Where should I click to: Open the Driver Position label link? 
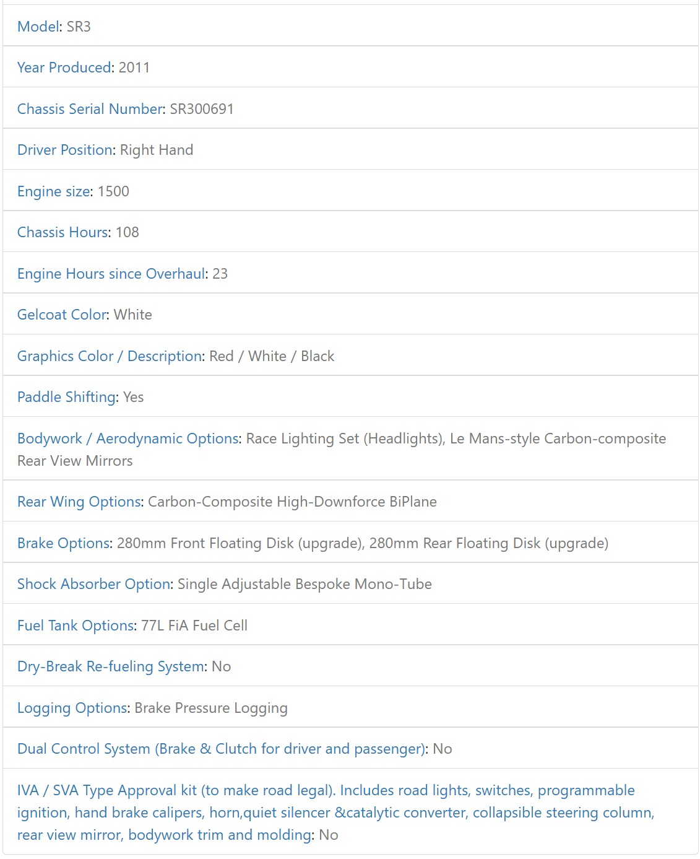65,150
